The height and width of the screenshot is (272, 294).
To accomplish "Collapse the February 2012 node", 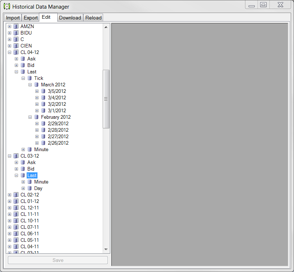I will pyautogui.click(x=30, y=117).
